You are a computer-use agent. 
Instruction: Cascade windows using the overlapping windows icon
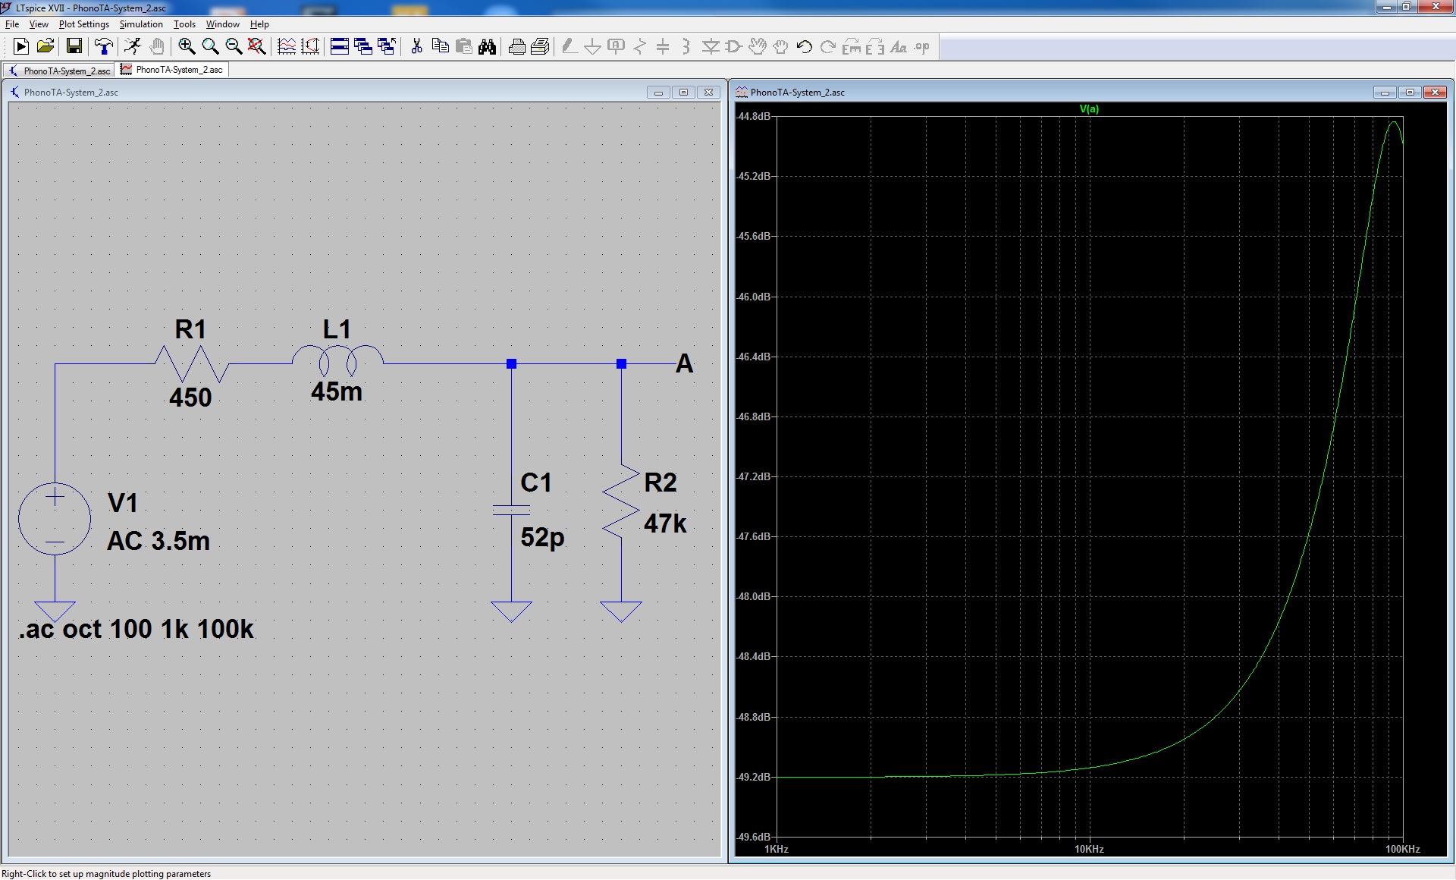click(363, 47)
